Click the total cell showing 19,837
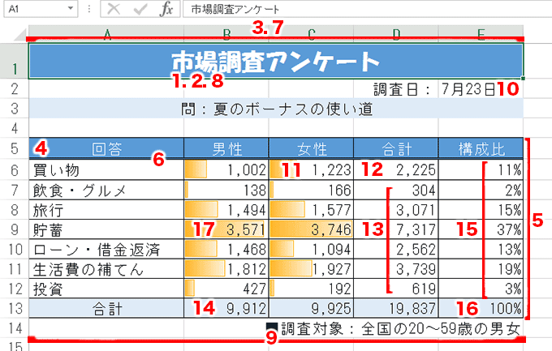This screenshot has width=552, height=351. (395, 307)
